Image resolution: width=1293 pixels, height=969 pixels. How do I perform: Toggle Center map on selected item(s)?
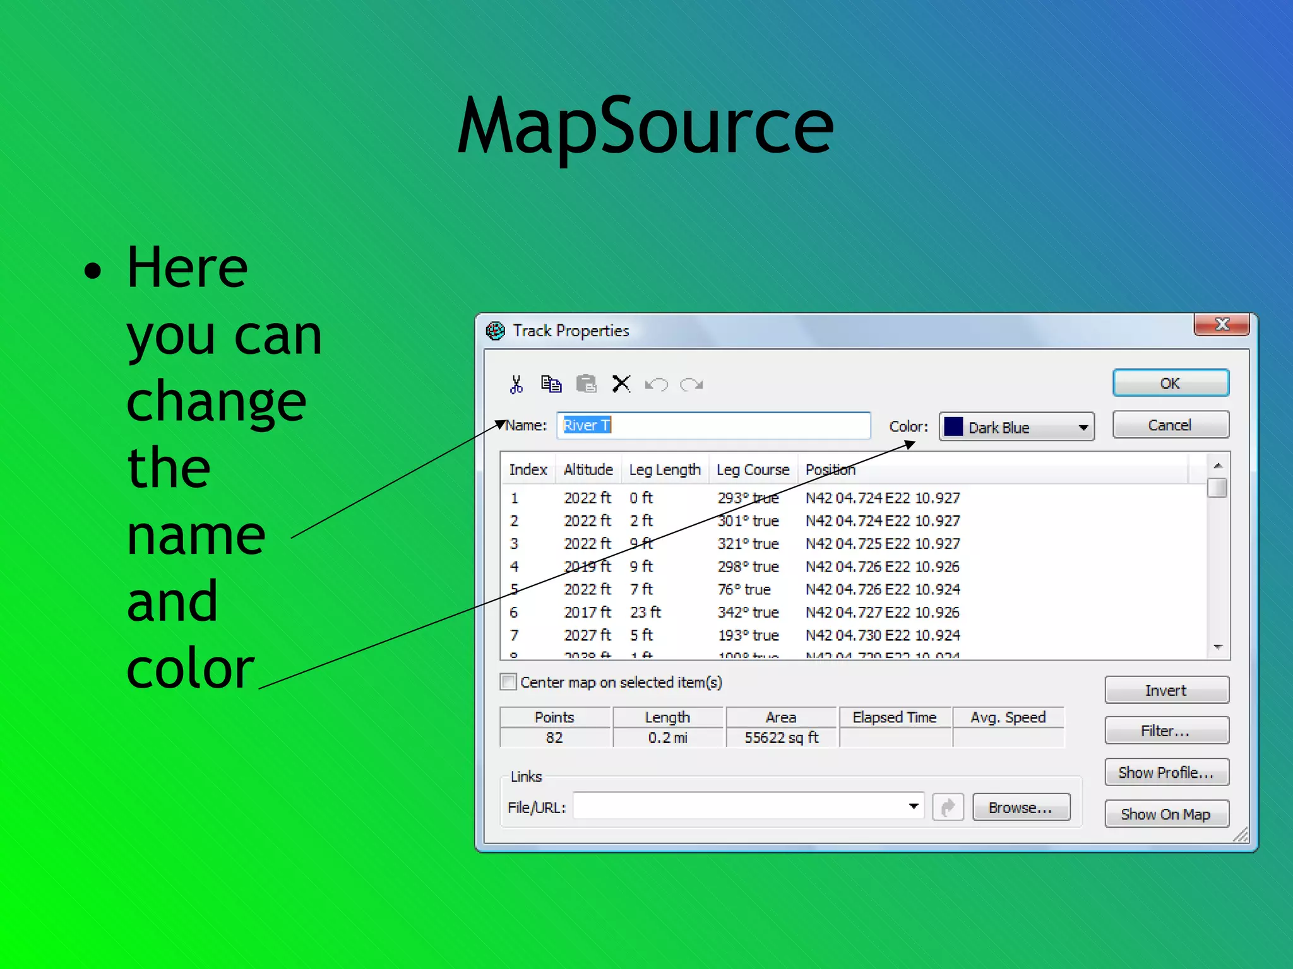[508, 682]
